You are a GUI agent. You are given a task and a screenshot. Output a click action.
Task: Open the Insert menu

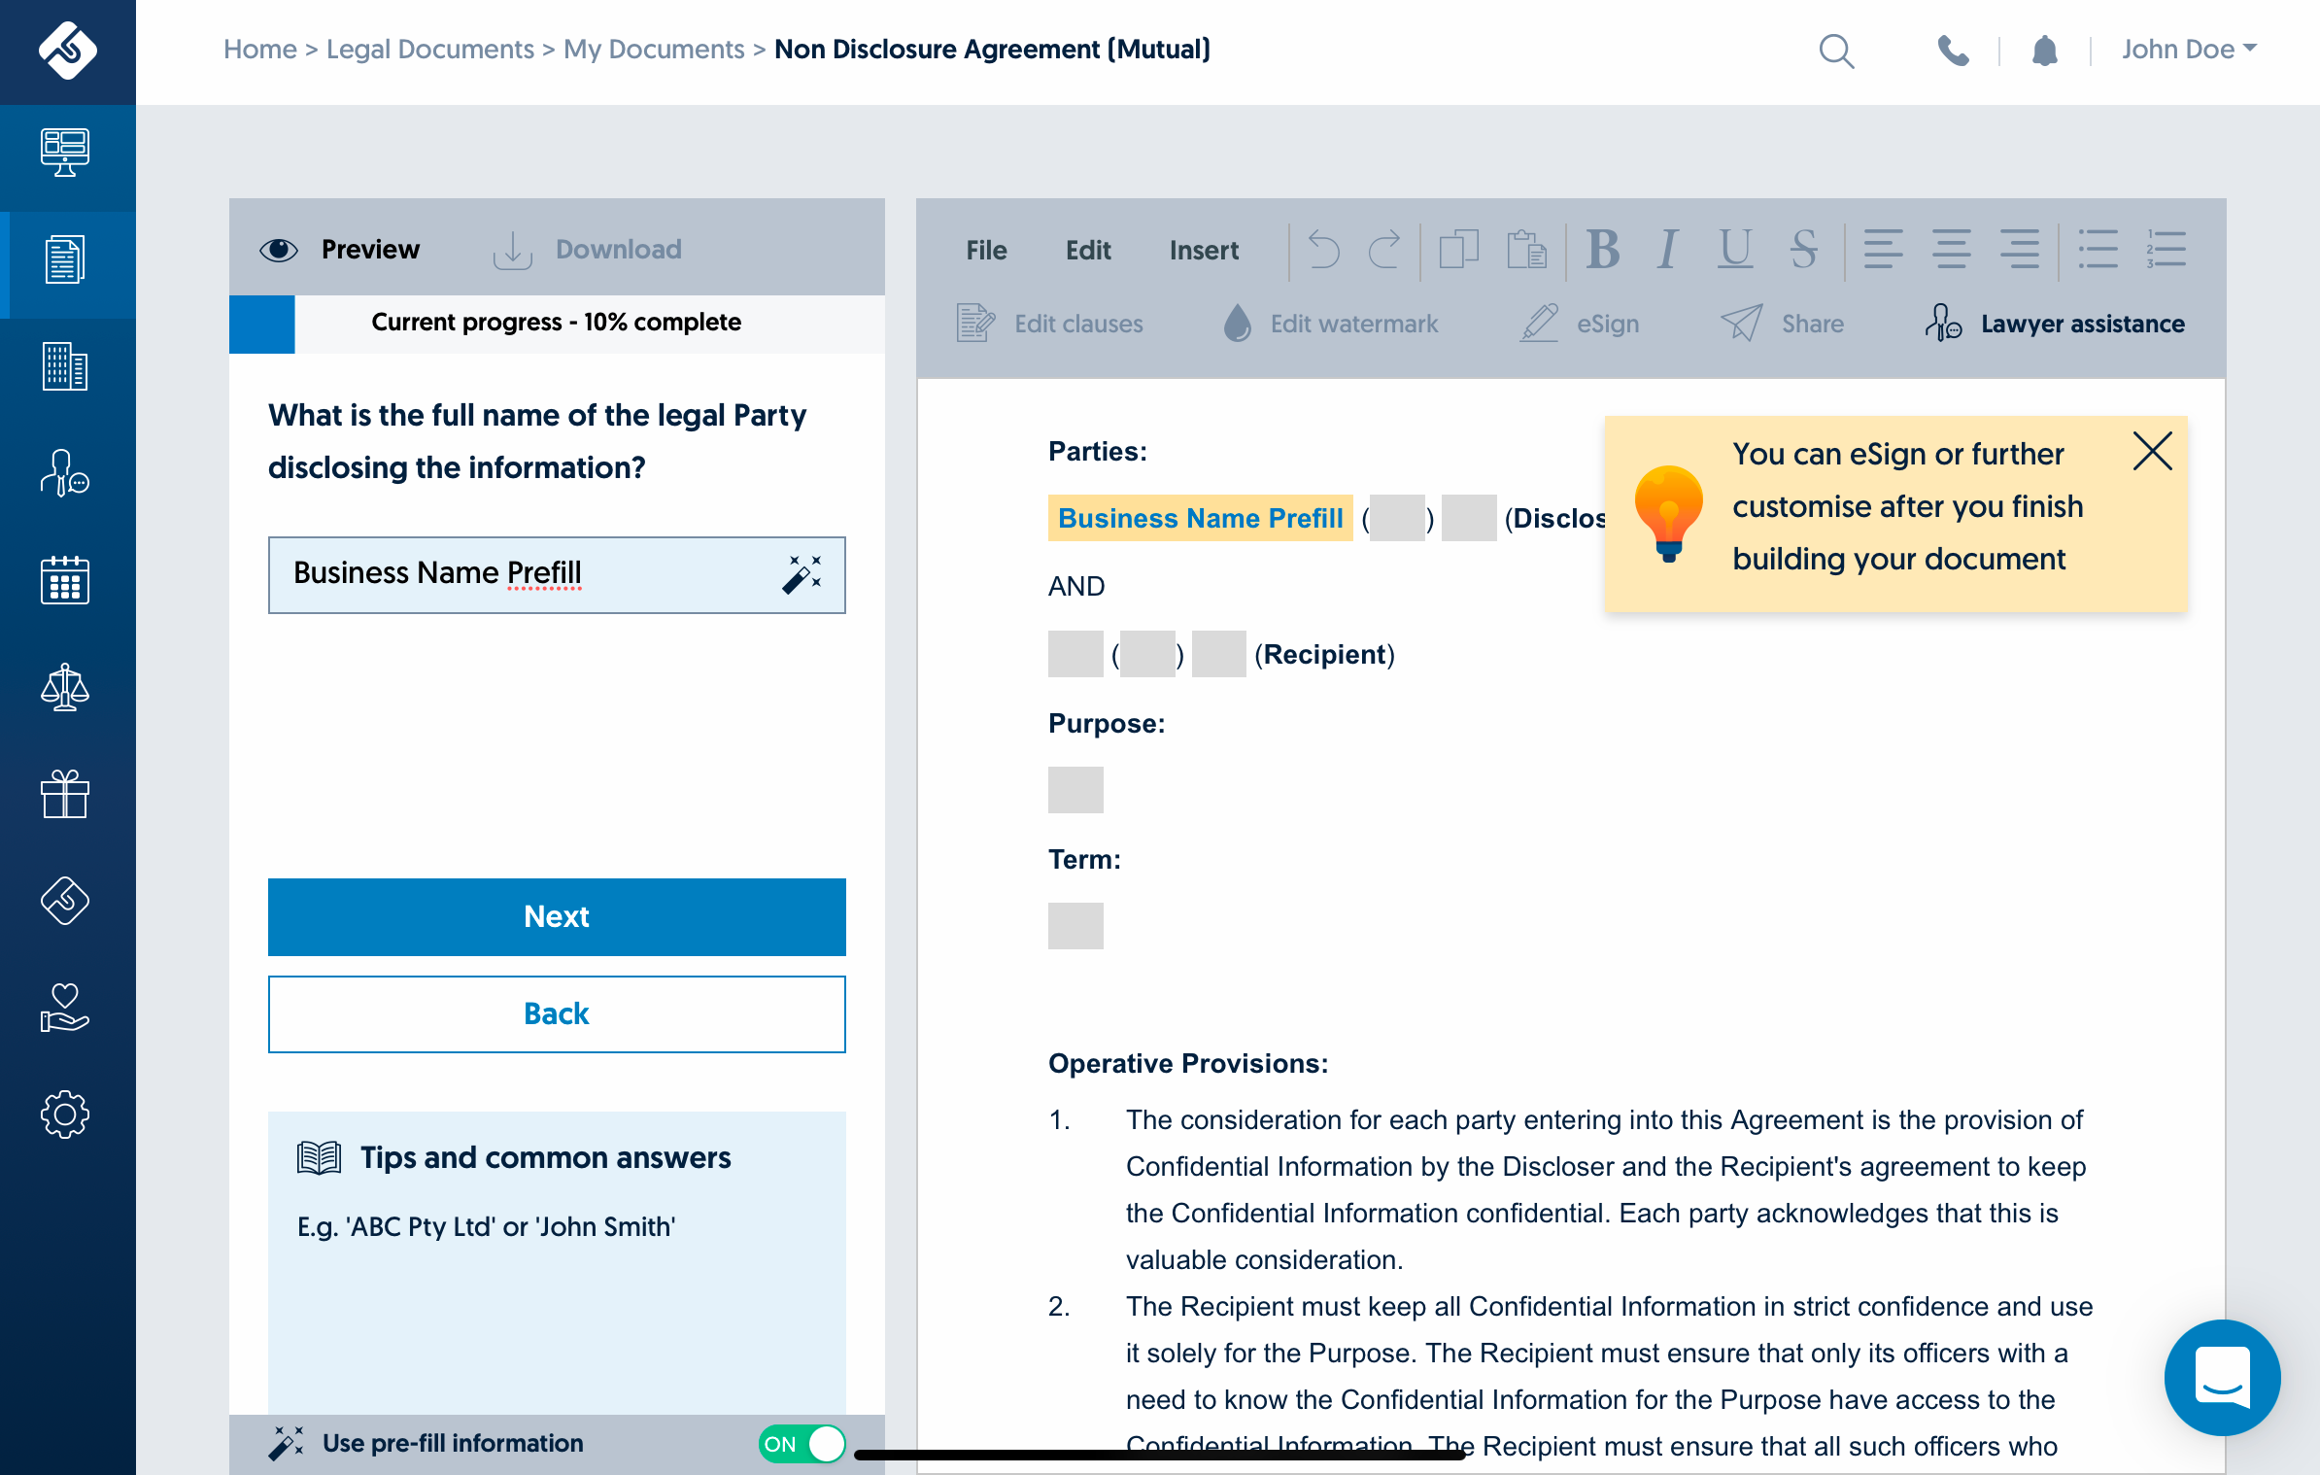(x=1204, y=251)
